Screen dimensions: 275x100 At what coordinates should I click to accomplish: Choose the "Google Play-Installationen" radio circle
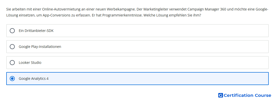12,47
